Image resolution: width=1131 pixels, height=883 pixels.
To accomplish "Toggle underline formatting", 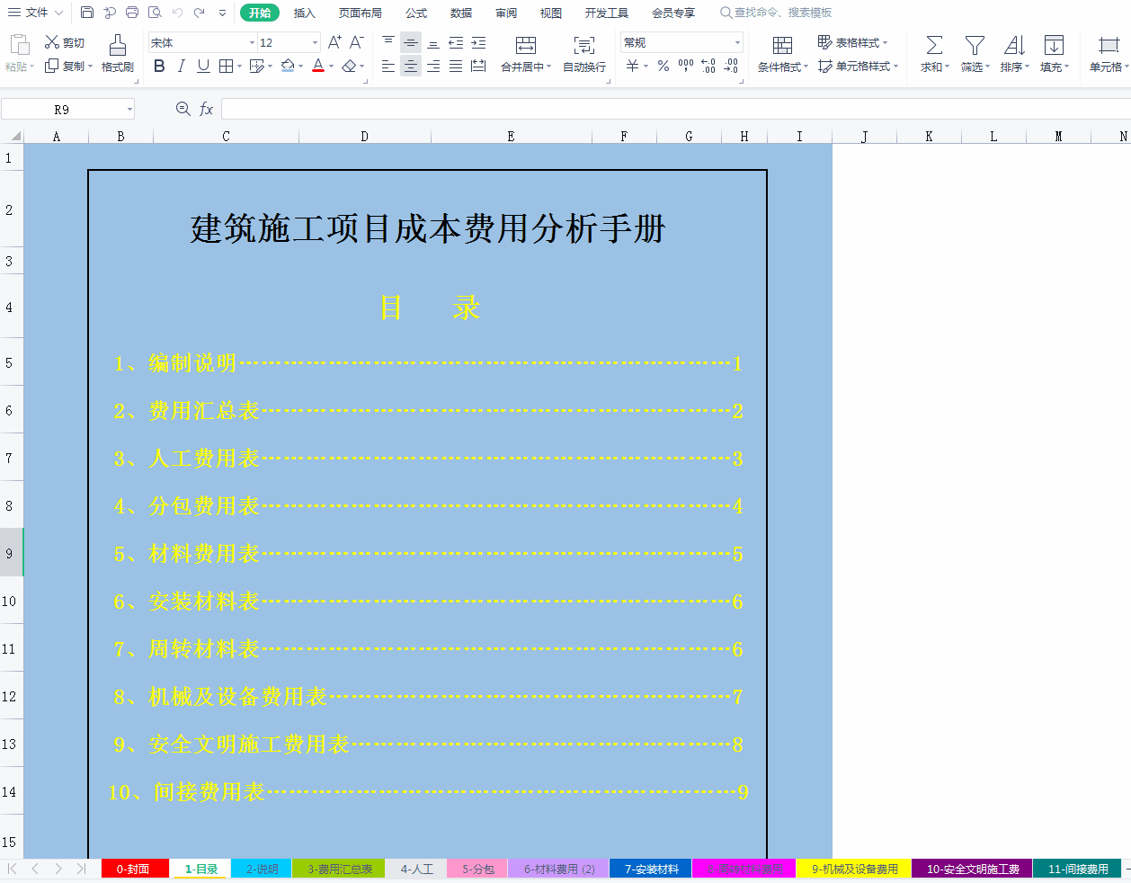I will [x=205, y=66].
